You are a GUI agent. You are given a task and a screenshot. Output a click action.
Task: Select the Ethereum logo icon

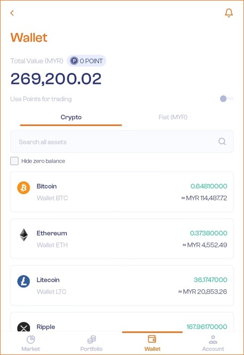(x=24, y=235)
